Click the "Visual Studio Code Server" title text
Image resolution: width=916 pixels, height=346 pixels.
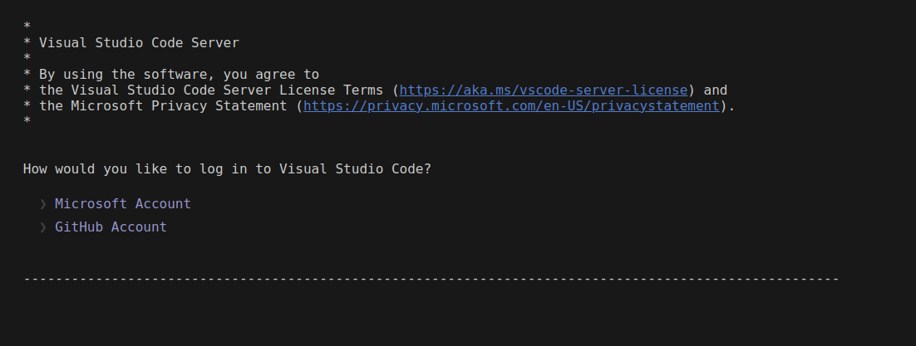tap(139, 42)
